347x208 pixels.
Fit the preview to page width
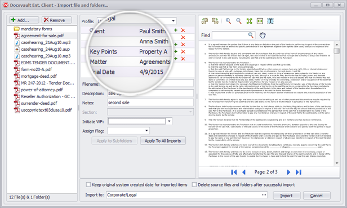260,21
